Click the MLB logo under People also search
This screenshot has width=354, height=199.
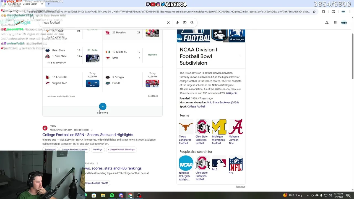pyautogui.click(x=219, y=163)
